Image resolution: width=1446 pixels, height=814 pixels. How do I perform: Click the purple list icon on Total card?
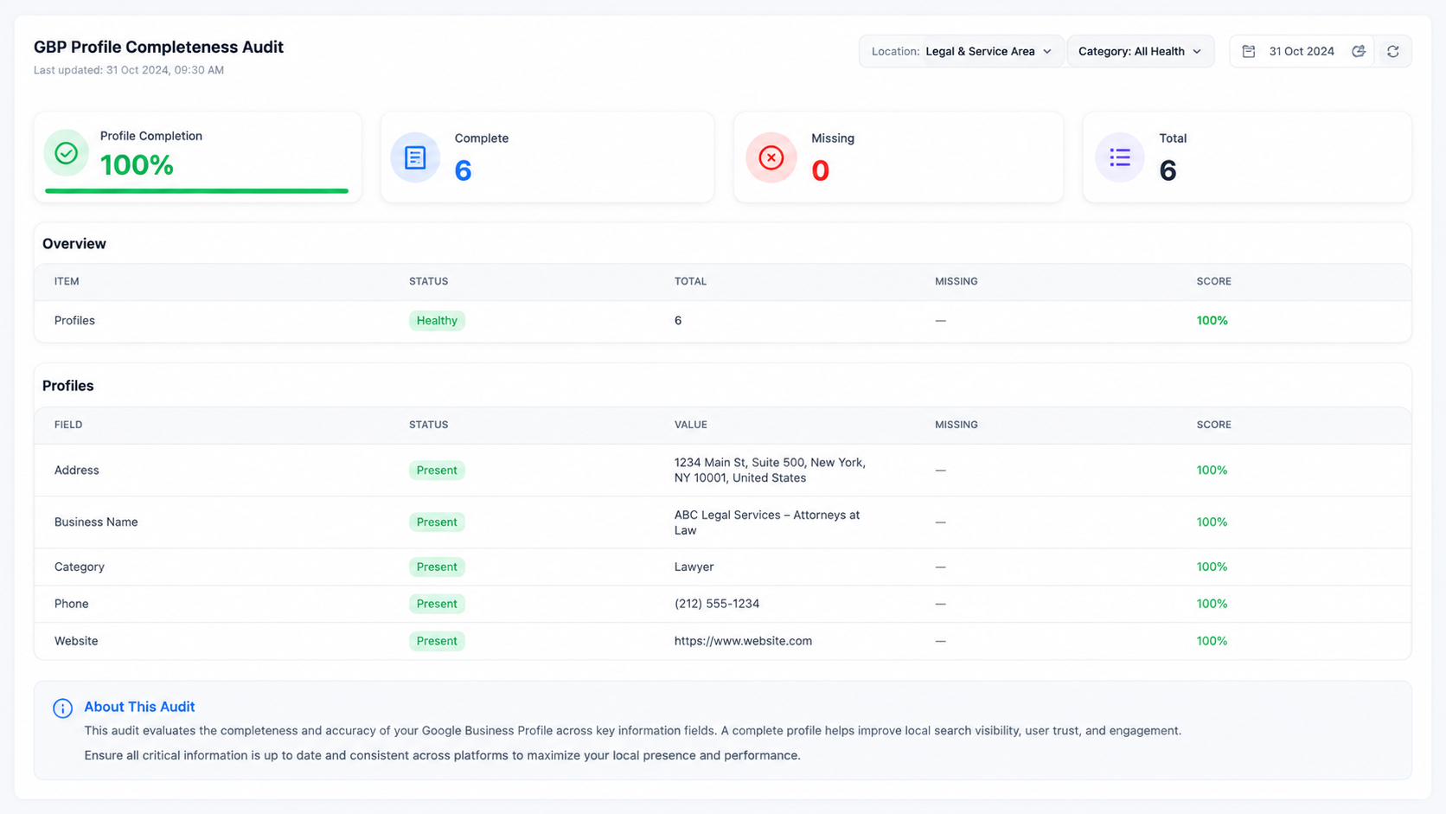click(x=1120, y=157)
